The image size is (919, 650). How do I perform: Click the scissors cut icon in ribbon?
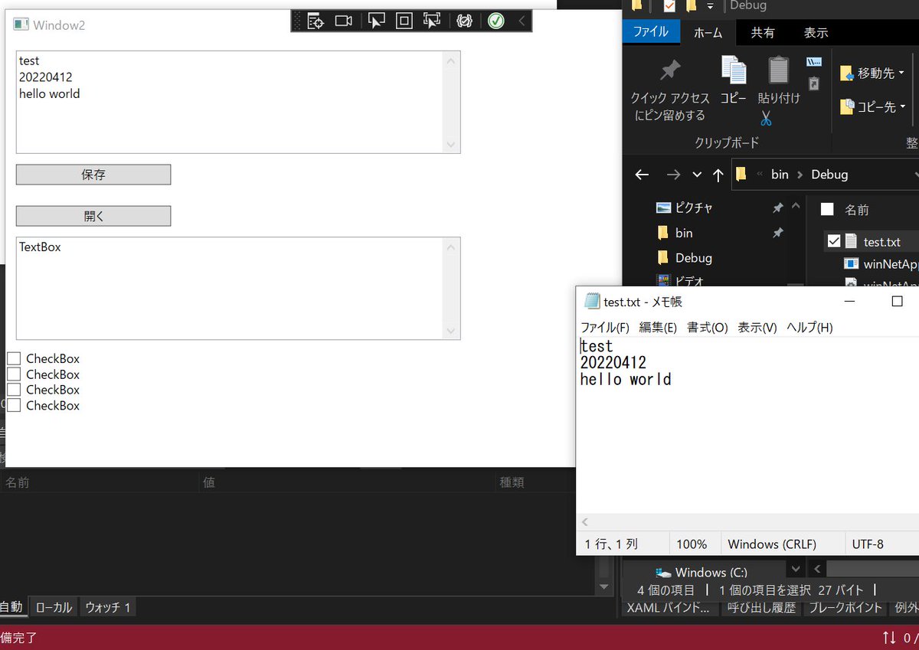[x=766, y=119]
